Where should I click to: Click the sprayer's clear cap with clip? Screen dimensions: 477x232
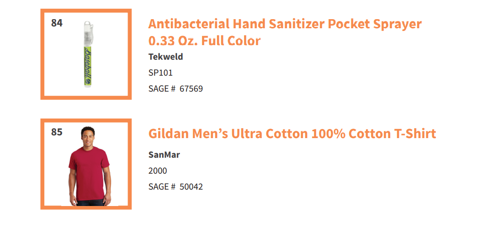click(x=88, y=33)
